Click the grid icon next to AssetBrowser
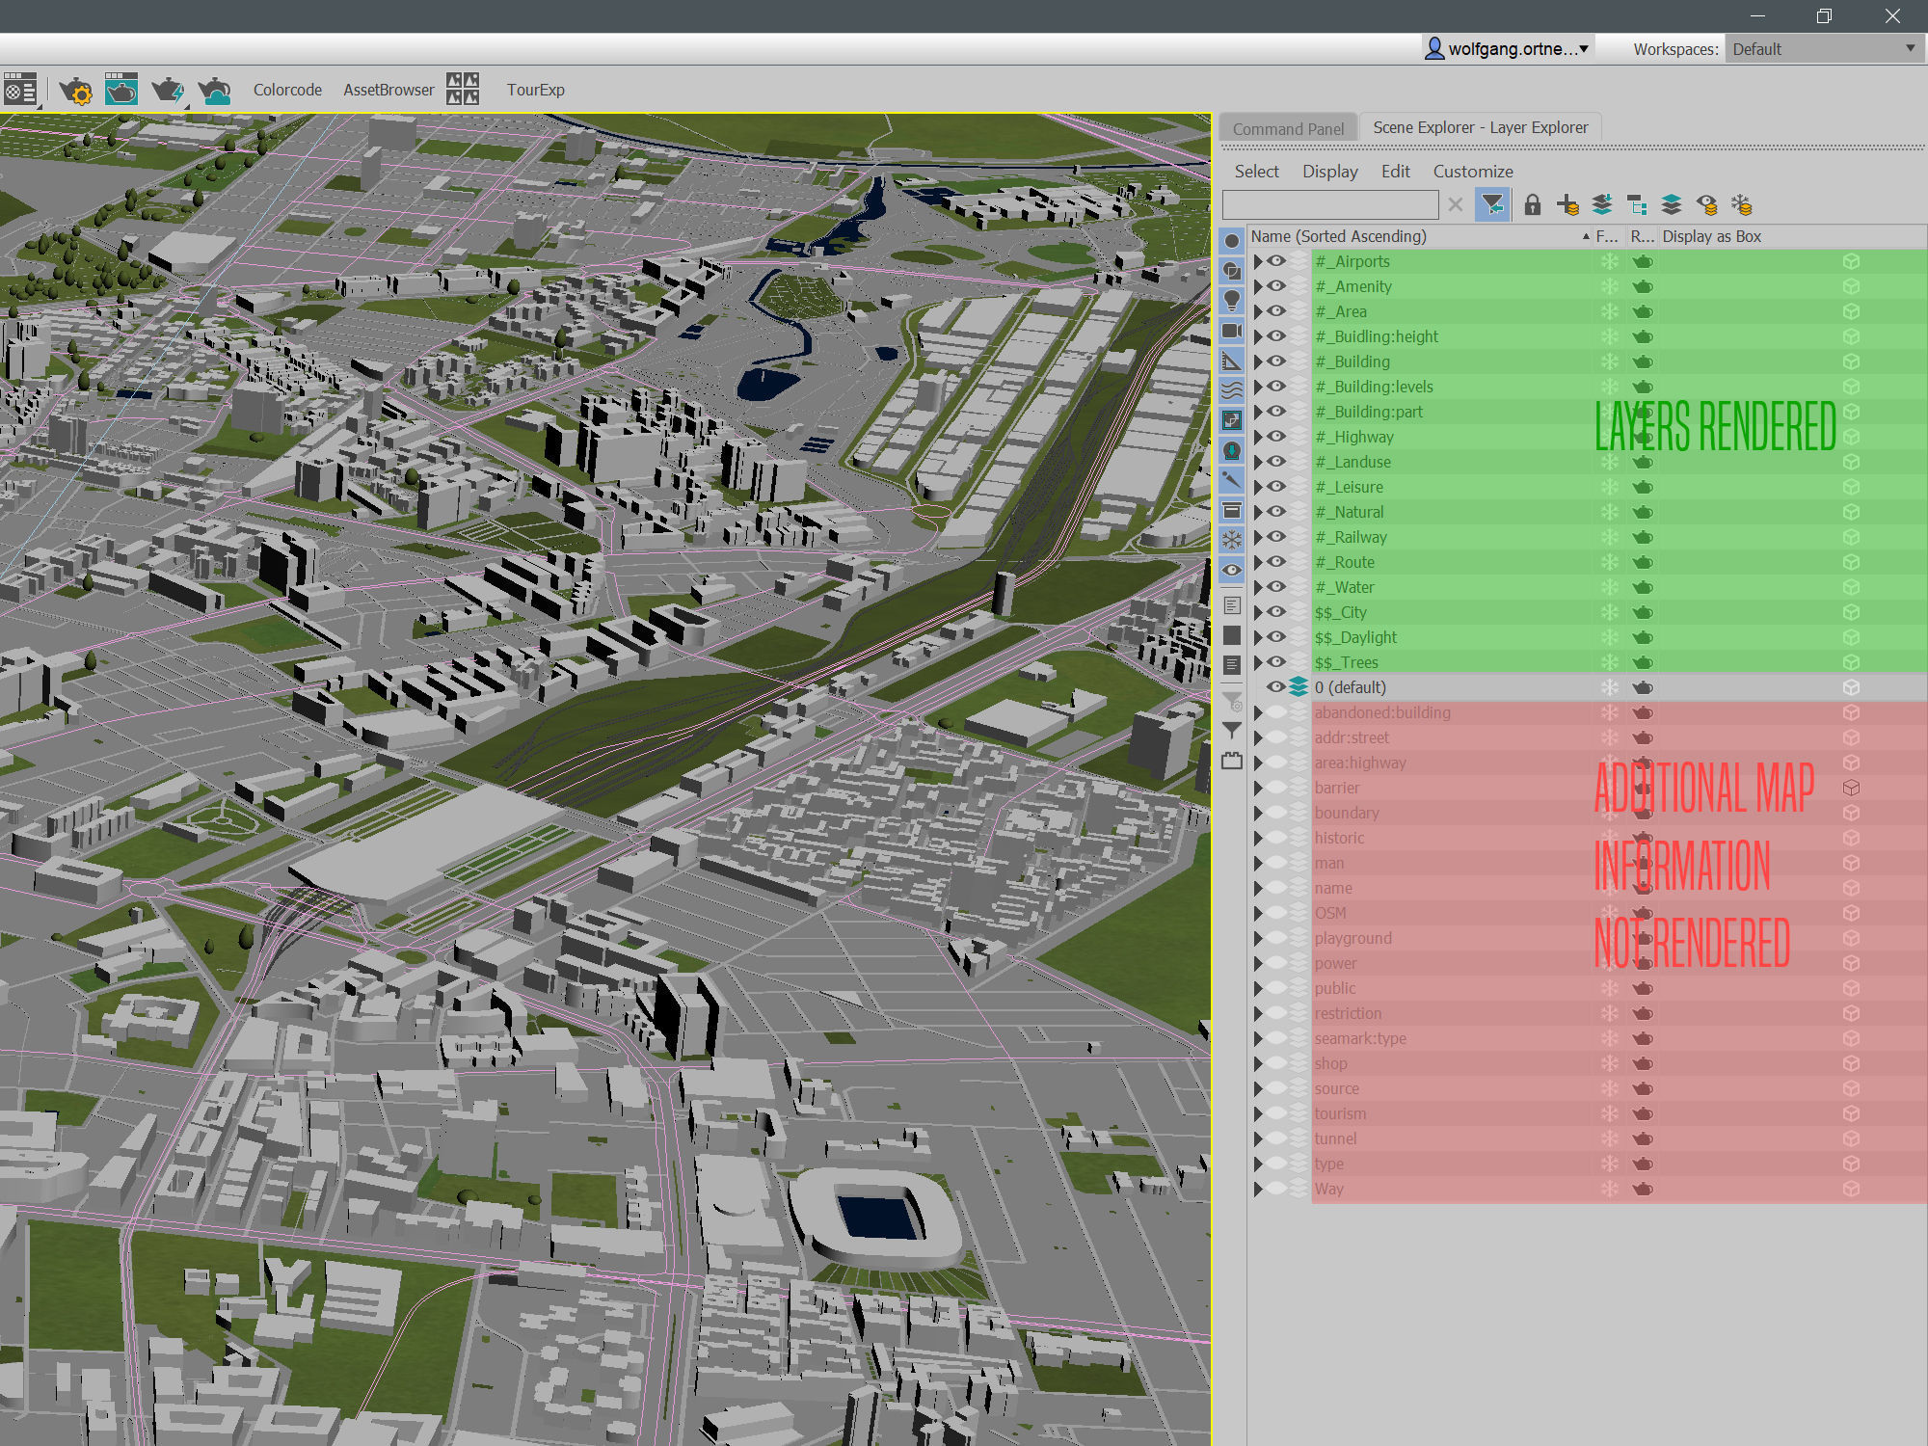Image resolution: width=1928 pixels, height=1446 pixels. pos(463,90)
